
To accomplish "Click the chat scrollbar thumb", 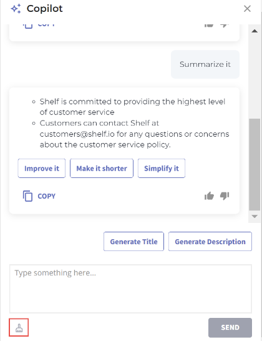I will click(255, 165).
